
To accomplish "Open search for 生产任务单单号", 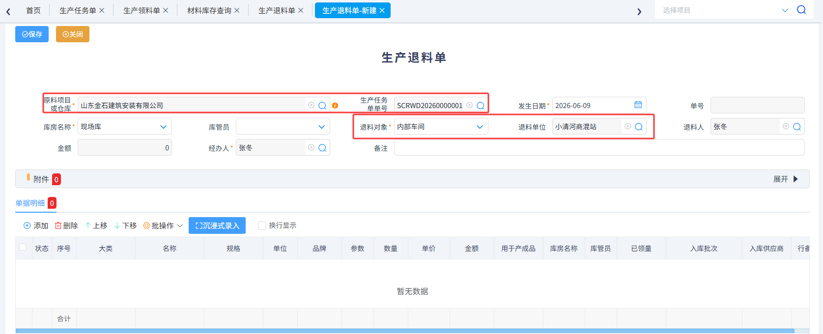I will (x=481, y=106).
